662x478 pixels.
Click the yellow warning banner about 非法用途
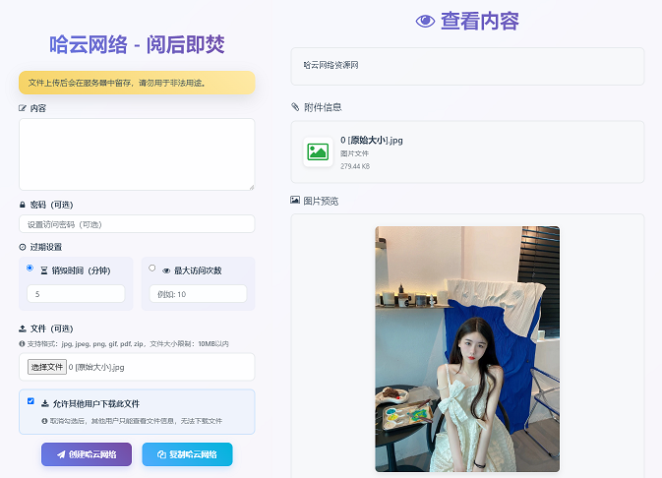[137, 83]
